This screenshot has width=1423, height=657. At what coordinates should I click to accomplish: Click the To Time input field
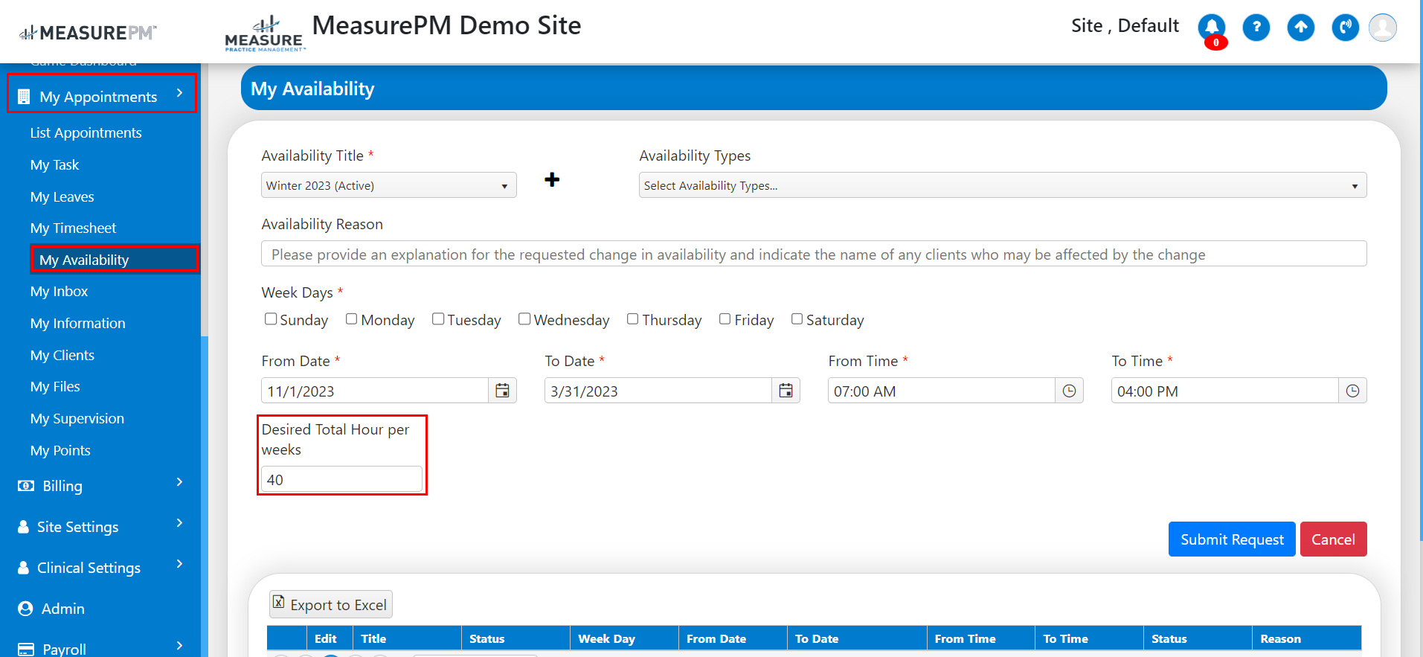(x=1225, y=391)
